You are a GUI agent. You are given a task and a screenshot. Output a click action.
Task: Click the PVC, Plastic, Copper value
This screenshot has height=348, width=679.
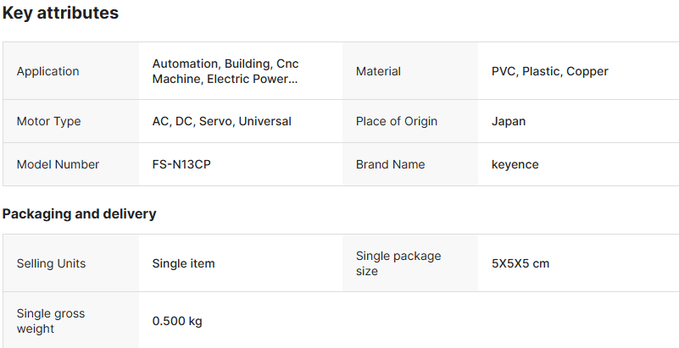tap(550, 71)
